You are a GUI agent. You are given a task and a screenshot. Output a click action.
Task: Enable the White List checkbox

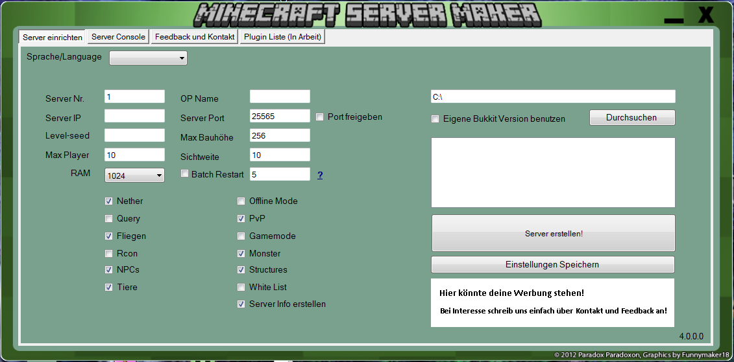coord(241,287)
